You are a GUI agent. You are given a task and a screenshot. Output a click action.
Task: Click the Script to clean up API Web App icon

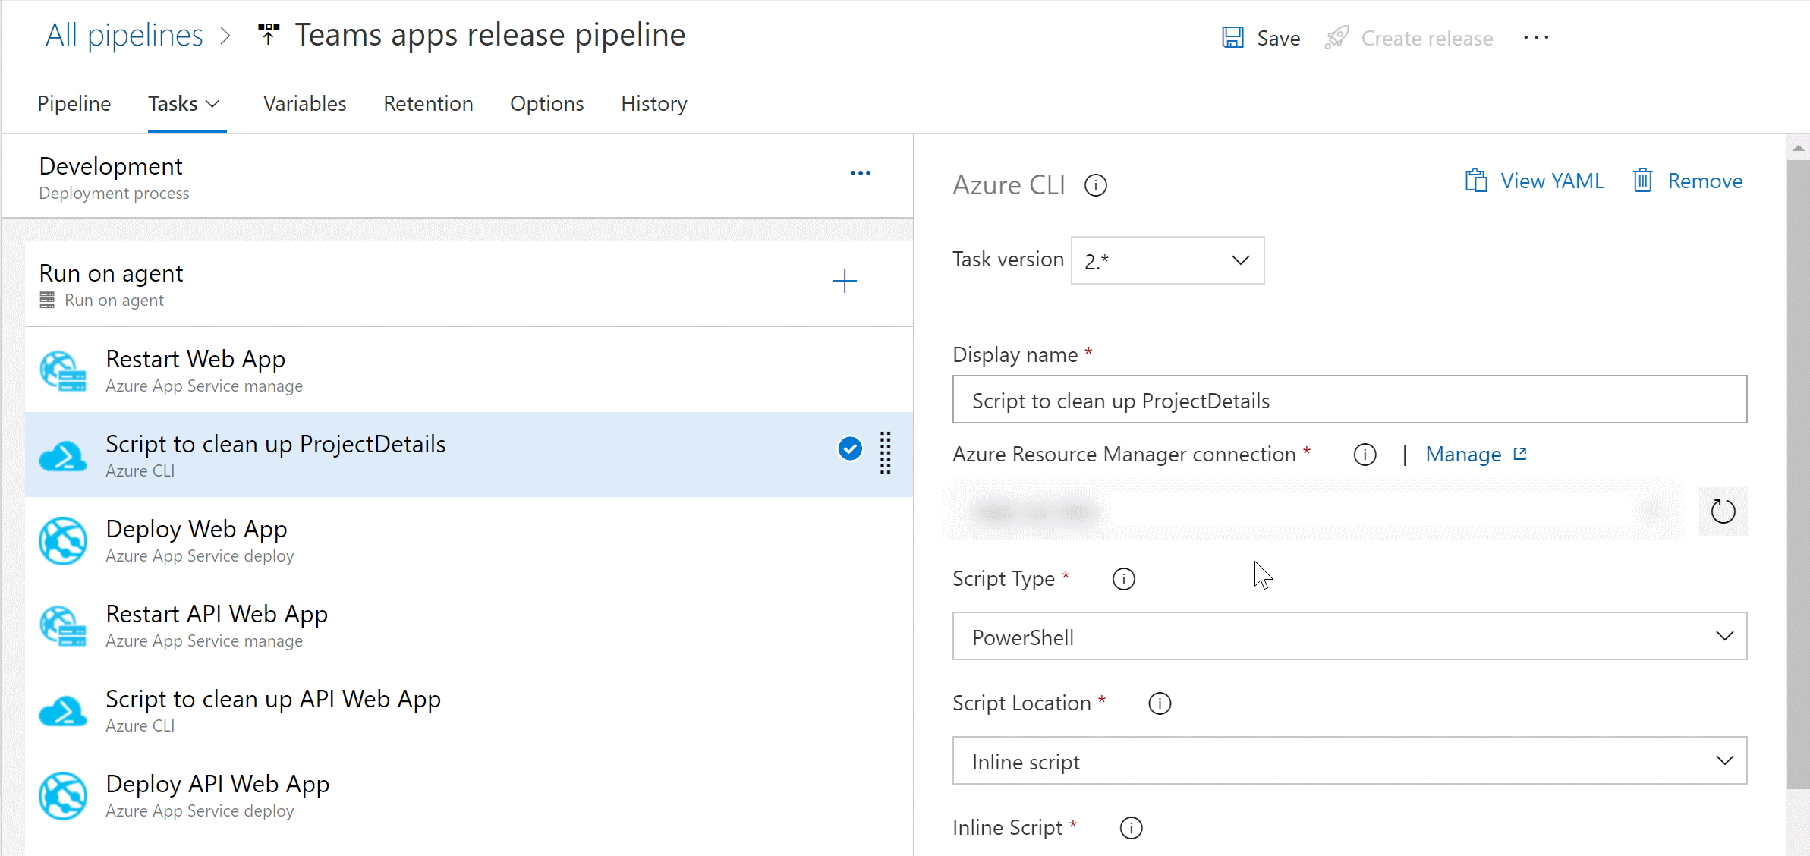63,710
